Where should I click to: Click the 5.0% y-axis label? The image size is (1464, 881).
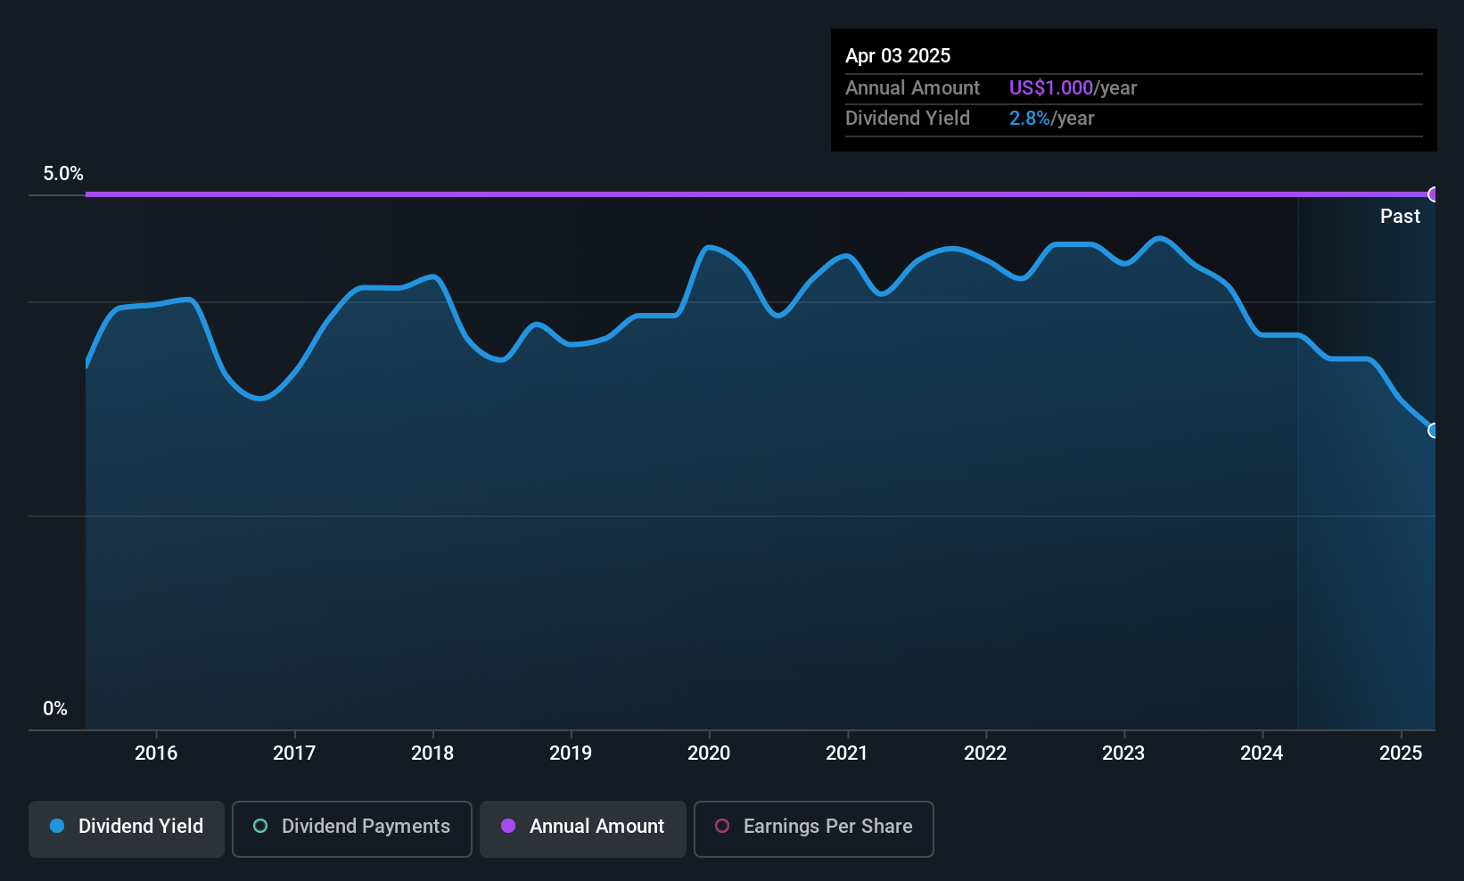[x=63, y=173]
